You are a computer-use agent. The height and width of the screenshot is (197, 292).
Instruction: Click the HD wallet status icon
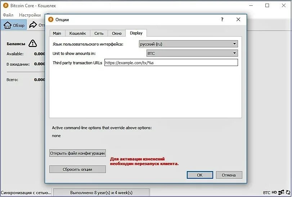274,192
